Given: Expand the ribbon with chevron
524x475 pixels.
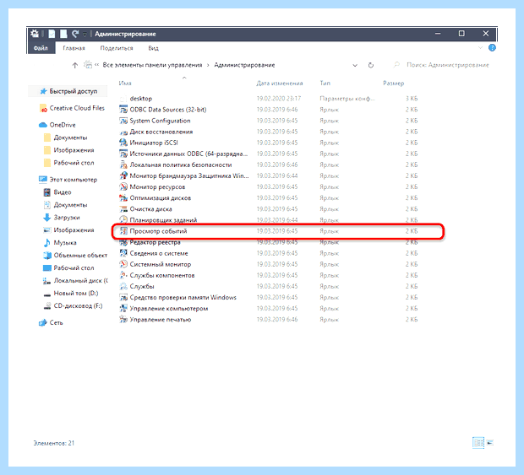Looking at the screenshot, I should tap(480, 48).
